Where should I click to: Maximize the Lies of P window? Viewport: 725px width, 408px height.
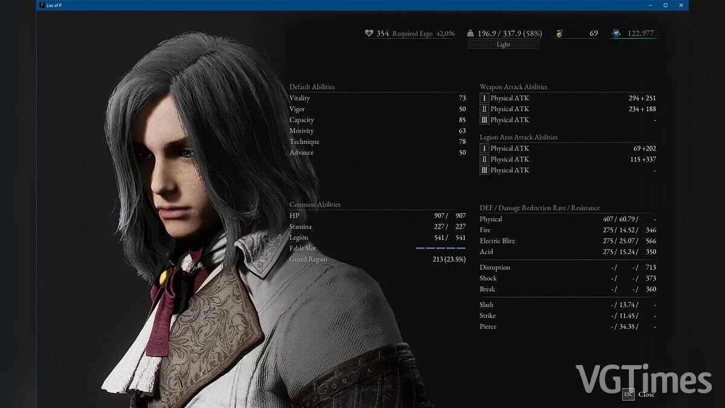point(665,5)
